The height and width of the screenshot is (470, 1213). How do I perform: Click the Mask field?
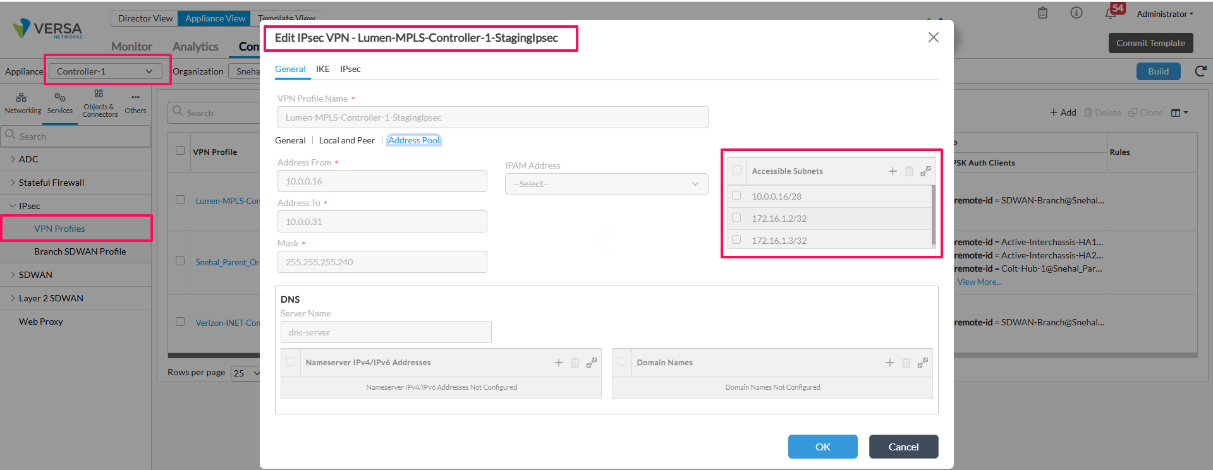[382, 262]
